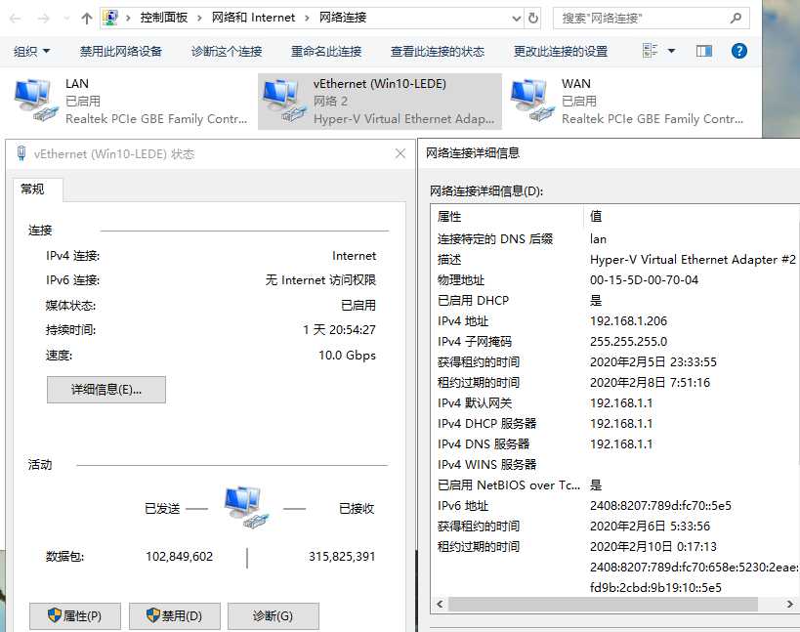Select the vEthernet (Win10-LEDE) adapter icon
800x632 pixels.
pos(282,100)
